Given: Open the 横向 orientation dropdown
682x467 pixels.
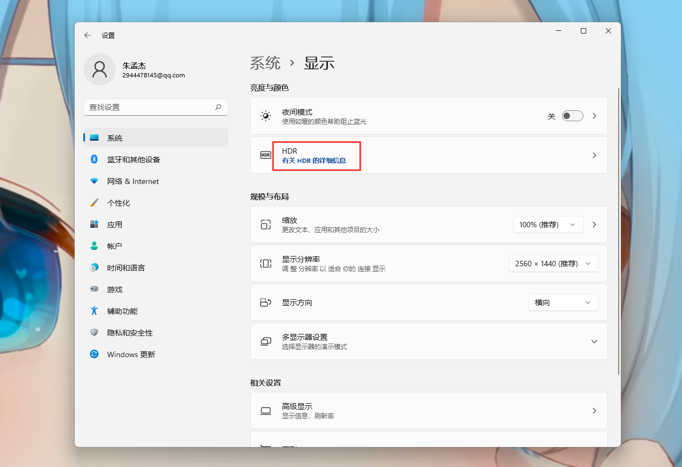Looking at the screenshot, I should [x=563, y=302].
